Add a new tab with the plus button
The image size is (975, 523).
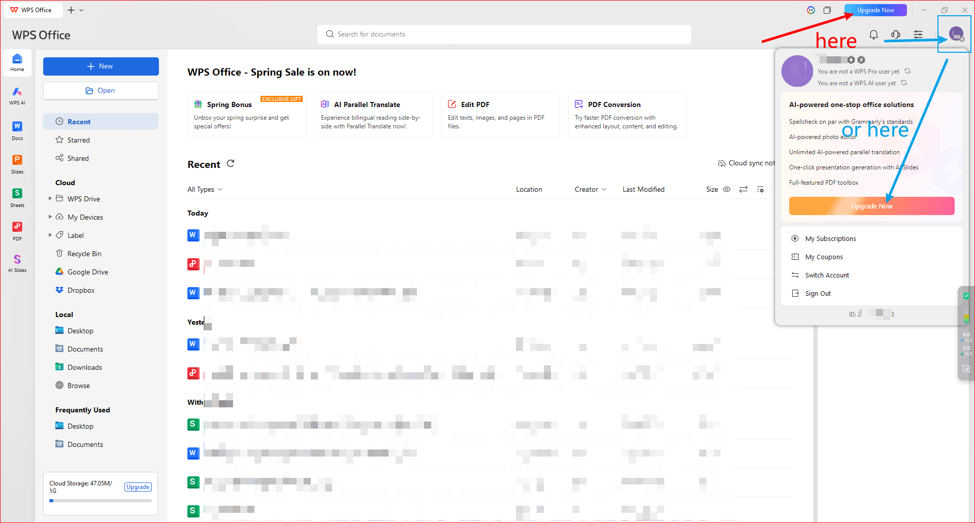pyautogui.click(x=71, y=10)
